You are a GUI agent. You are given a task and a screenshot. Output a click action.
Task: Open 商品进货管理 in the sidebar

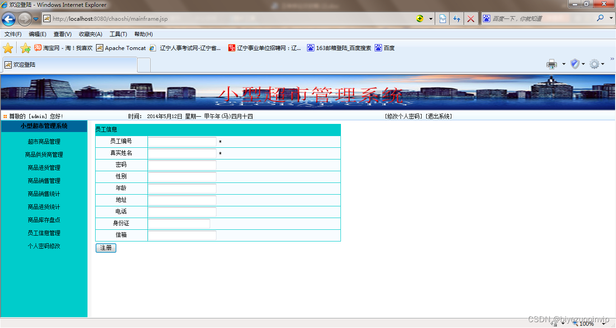[x=44, y=168]
